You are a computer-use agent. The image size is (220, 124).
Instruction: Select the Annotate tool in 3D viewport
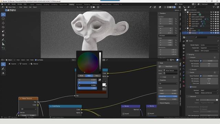(3, 40)
